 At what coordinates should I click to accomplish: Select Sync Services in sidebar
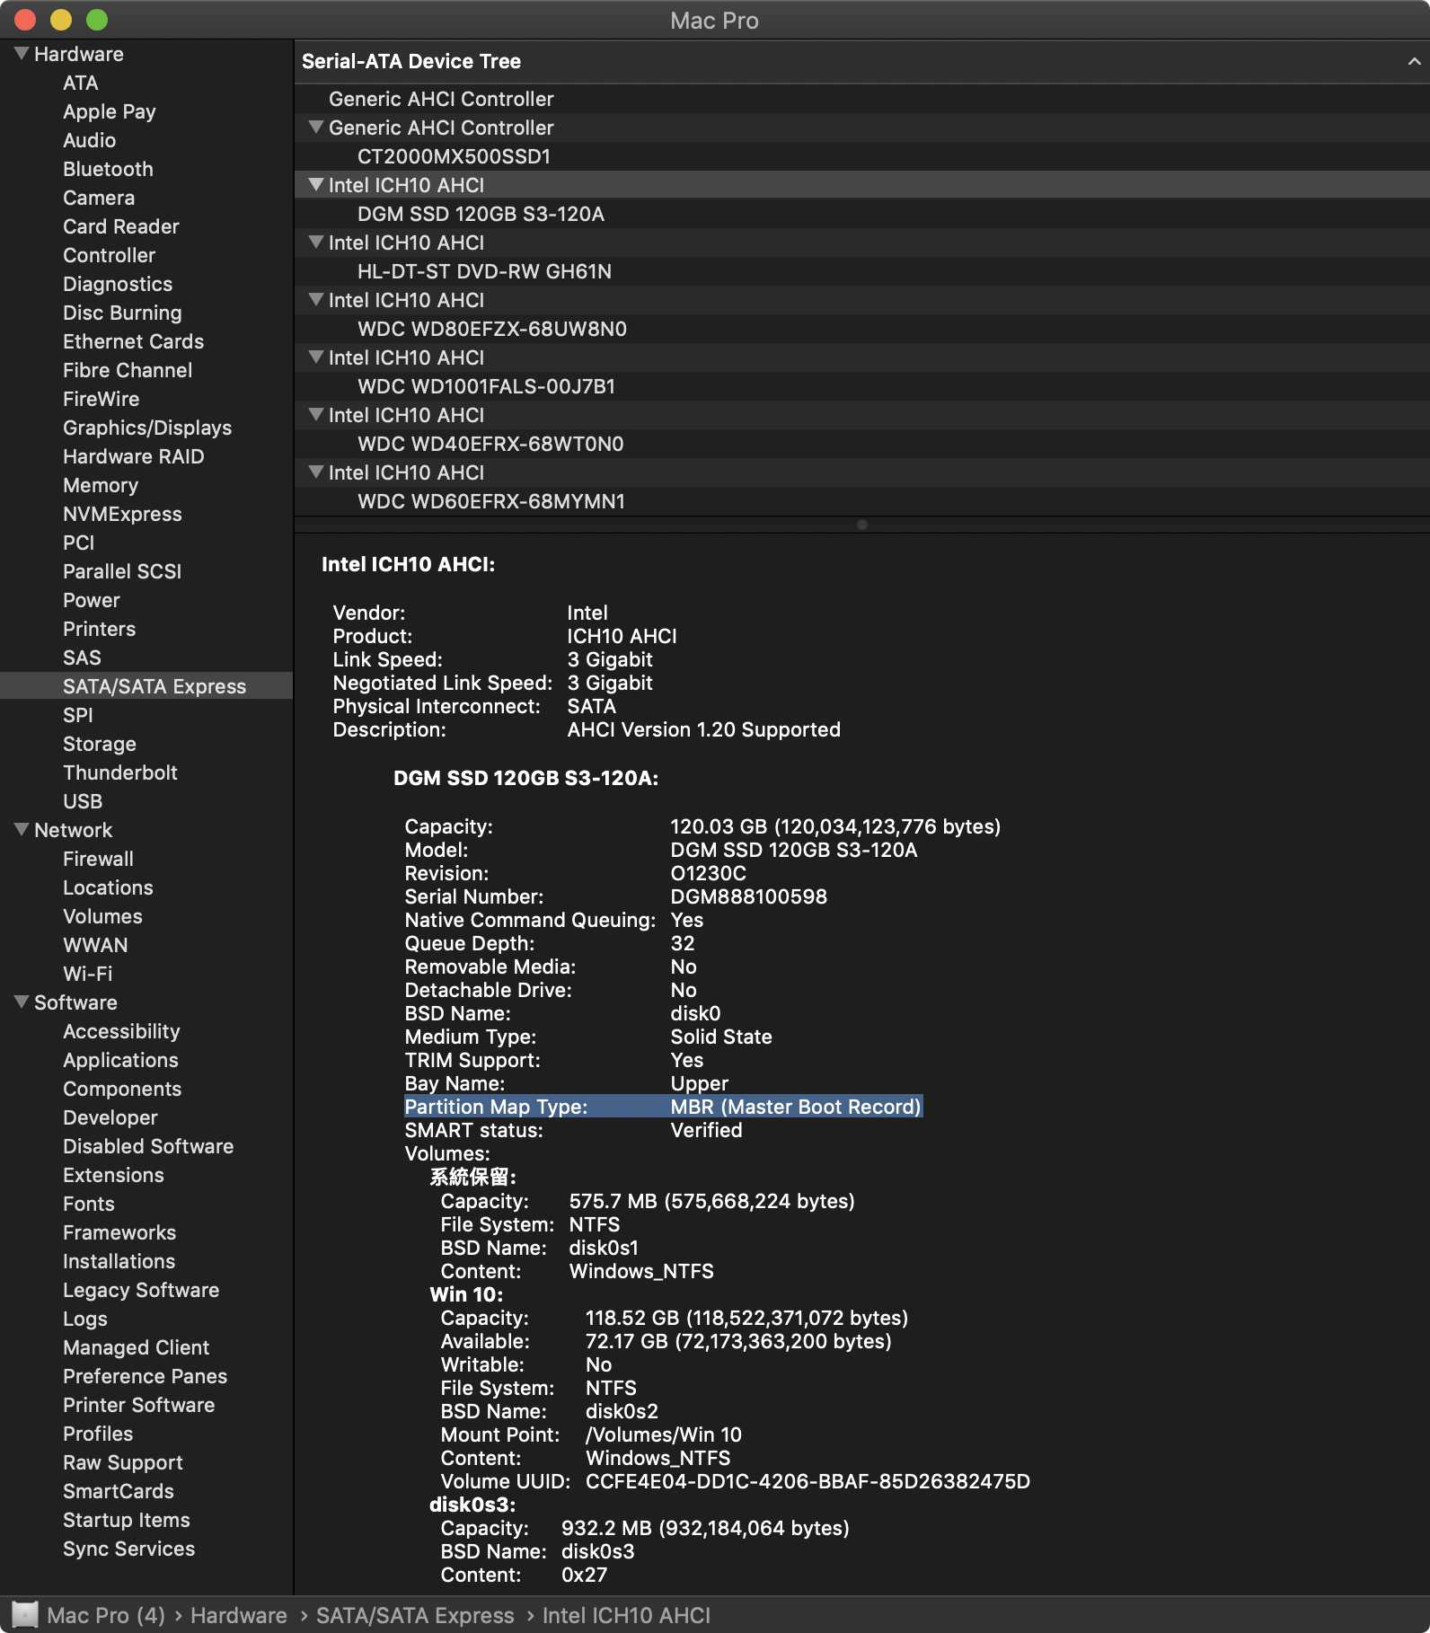(x=146, y=1549)
